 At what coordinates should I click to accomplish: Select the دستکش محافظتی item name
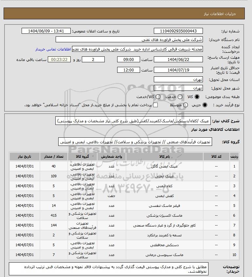click(x=165, y=245)
